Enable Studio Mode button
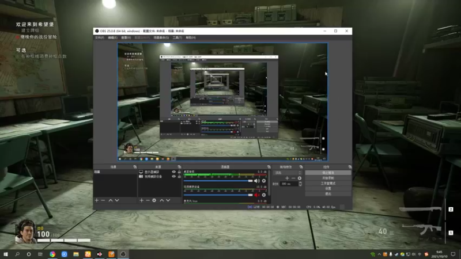Viewport: 461px width, 259px height. (x=328, y=183)
